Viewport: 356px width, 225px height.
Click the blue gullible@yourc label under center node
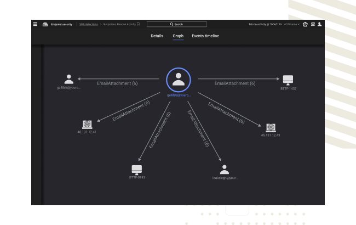coord(179,95)
